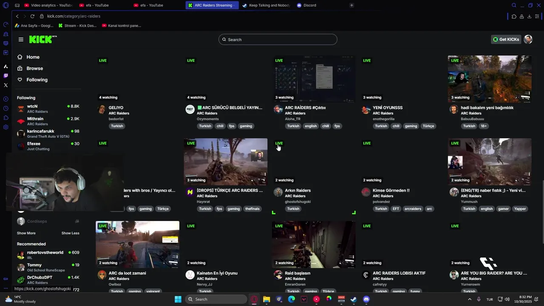Click the Windows taskbar search box
Viewport: 544px width, 306px height.
(x=216, y=299)
